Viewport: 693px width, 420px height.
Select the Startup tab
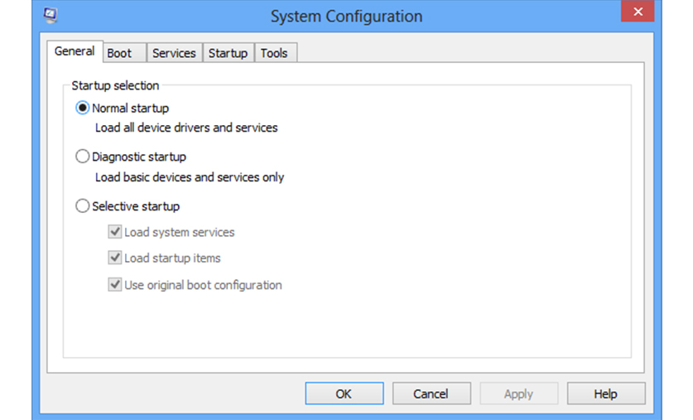(x=228, y=53)
